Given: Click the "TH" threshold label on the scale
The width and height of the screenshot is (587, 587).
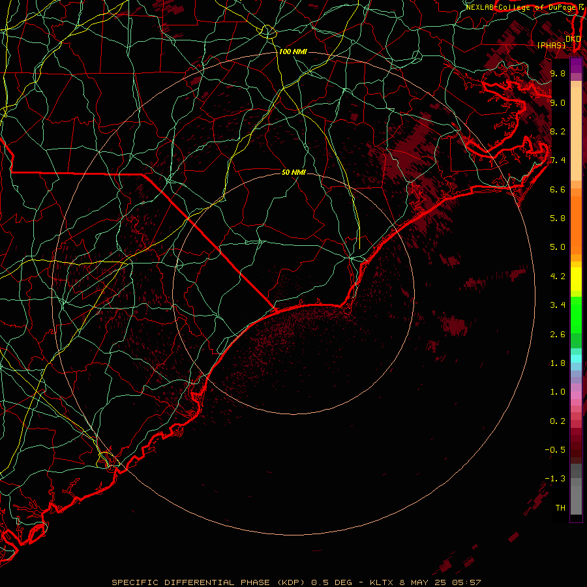Looking at the screenshot, I should click(560, 507).
